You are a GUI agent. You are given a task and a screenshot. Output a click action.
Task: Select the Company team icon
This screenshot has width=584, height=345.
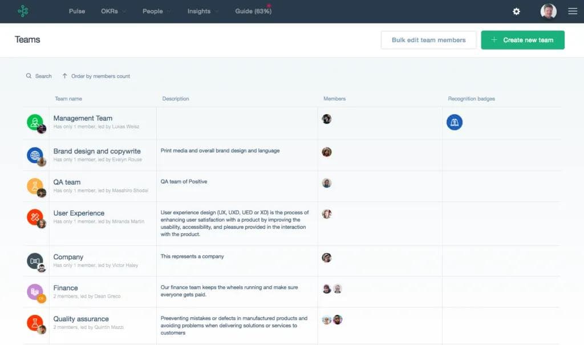[34, 262]
